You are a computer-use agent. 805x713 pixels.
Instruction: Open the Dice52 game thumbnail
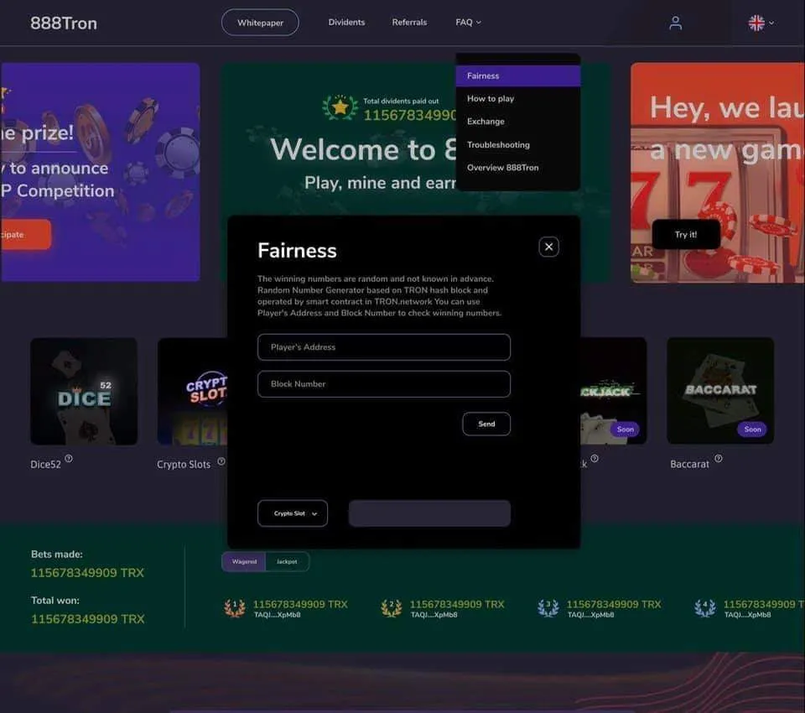tap(84, 392)
